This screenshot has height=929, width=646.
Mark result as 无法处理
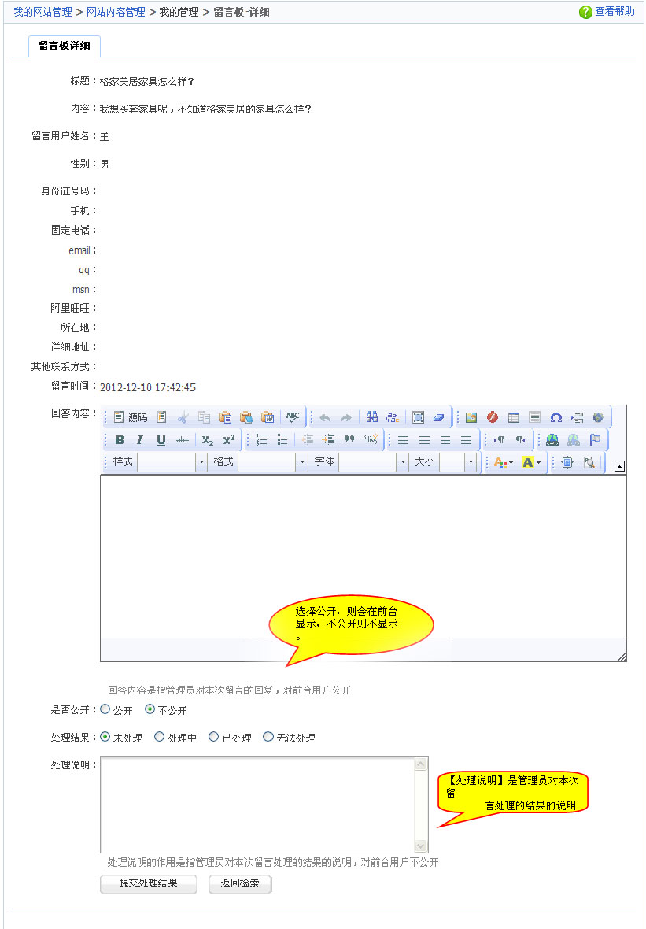(268, 737)
